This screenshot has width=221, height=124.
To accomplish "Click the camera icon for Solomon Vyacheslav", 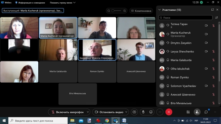I will (x=206, y=86).
